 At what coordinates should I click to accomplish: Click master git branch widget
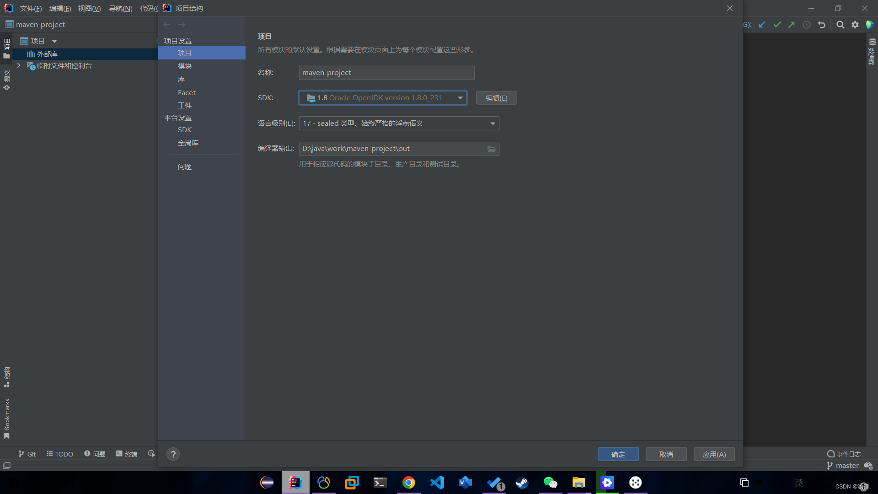[x=843, y=466]
